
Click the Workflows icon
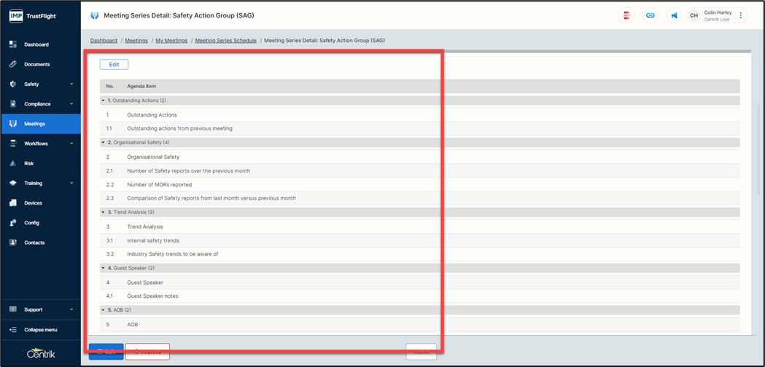[13, 143]
